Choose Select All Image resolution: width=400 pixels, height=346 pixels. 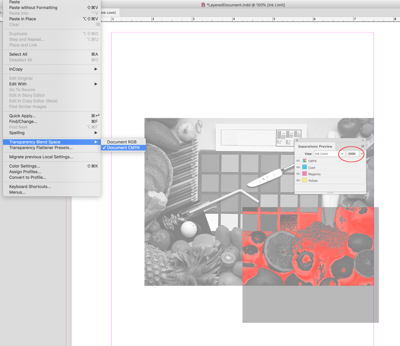pyautogui.click(x=52, y=54)
